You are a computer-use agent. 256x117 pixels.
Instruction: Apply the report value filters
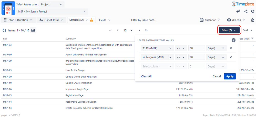(x=230, y=76)
